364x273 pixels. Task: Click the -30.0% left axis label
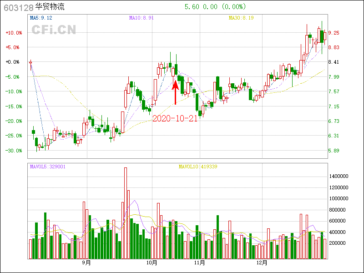13,151
